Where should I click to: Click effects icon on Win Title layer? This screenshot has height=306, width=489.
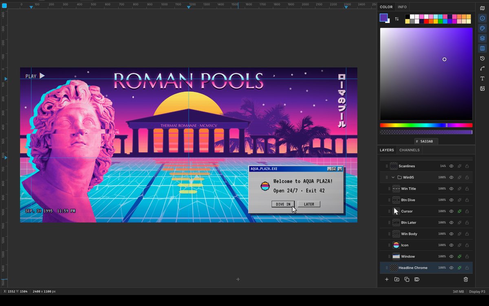[x=459, y=189]
